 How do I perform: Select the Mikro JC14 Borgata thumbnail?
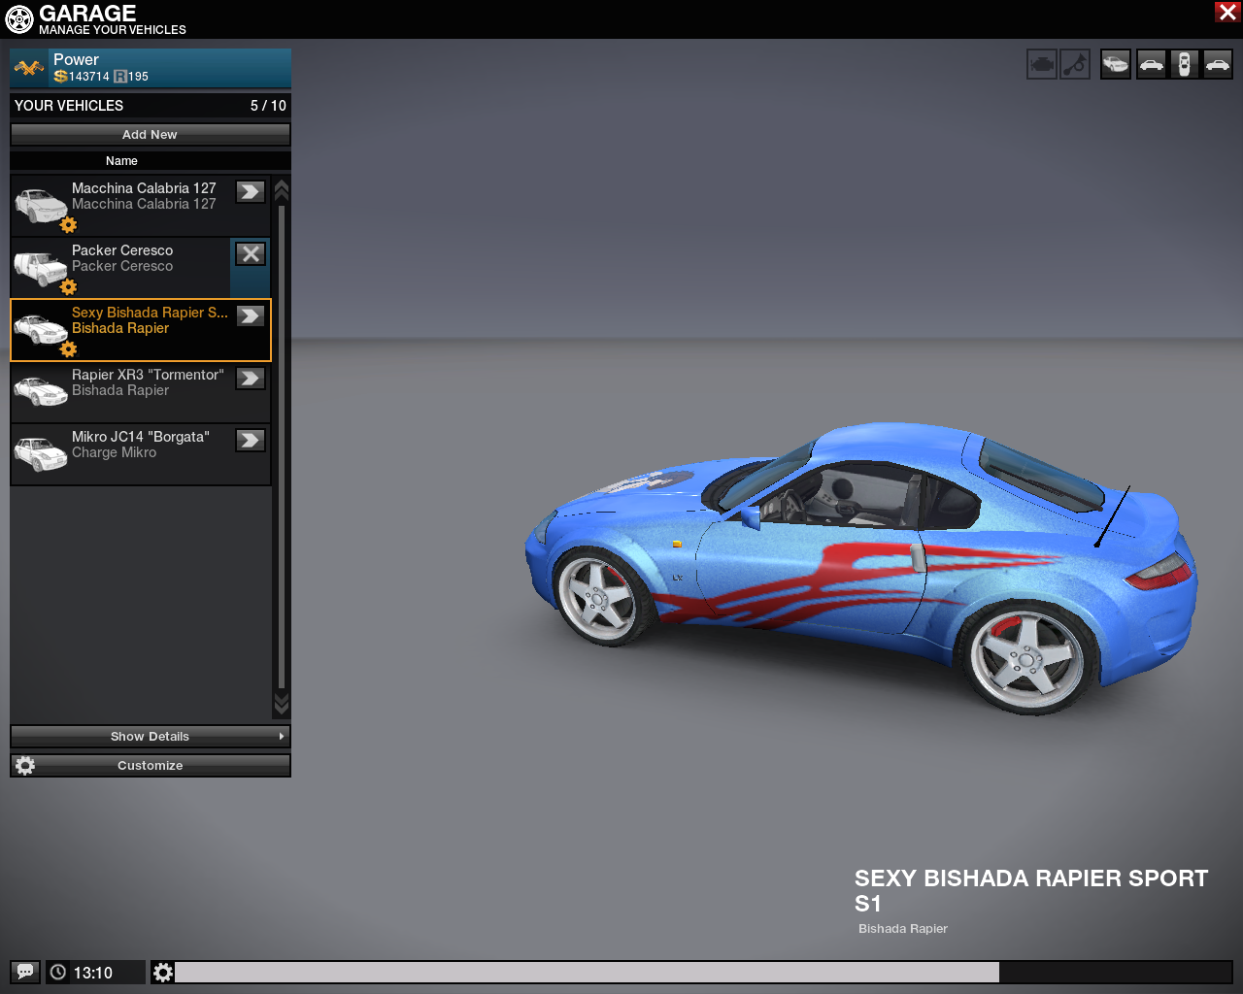pyautogui.click(x=40, y=453)
